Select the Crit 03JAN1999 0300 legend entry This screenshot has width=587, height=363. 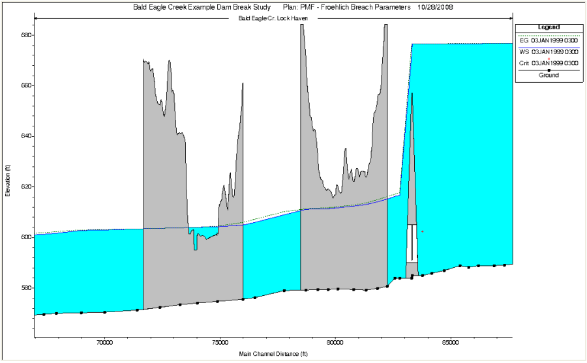549,63
